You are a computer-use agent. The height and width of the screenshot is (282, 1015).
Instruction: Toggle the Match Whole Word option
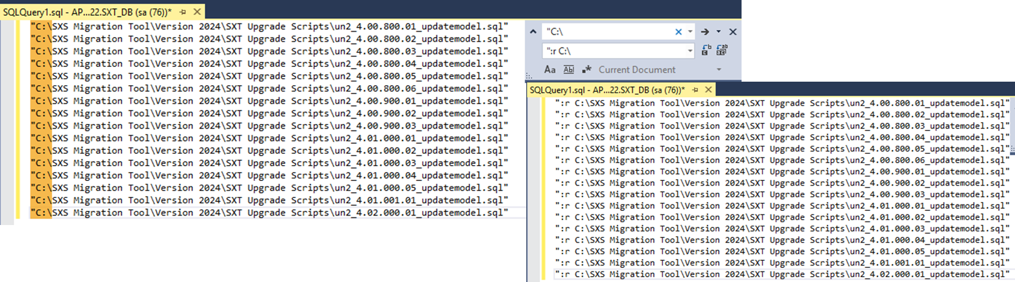(x=569, y=69)
